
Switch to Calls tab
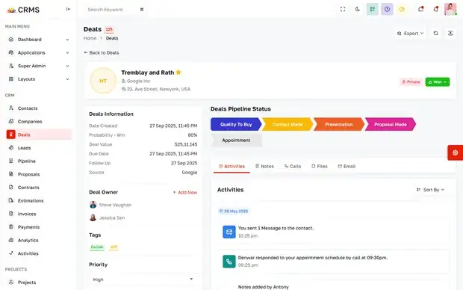pos(292,166)
